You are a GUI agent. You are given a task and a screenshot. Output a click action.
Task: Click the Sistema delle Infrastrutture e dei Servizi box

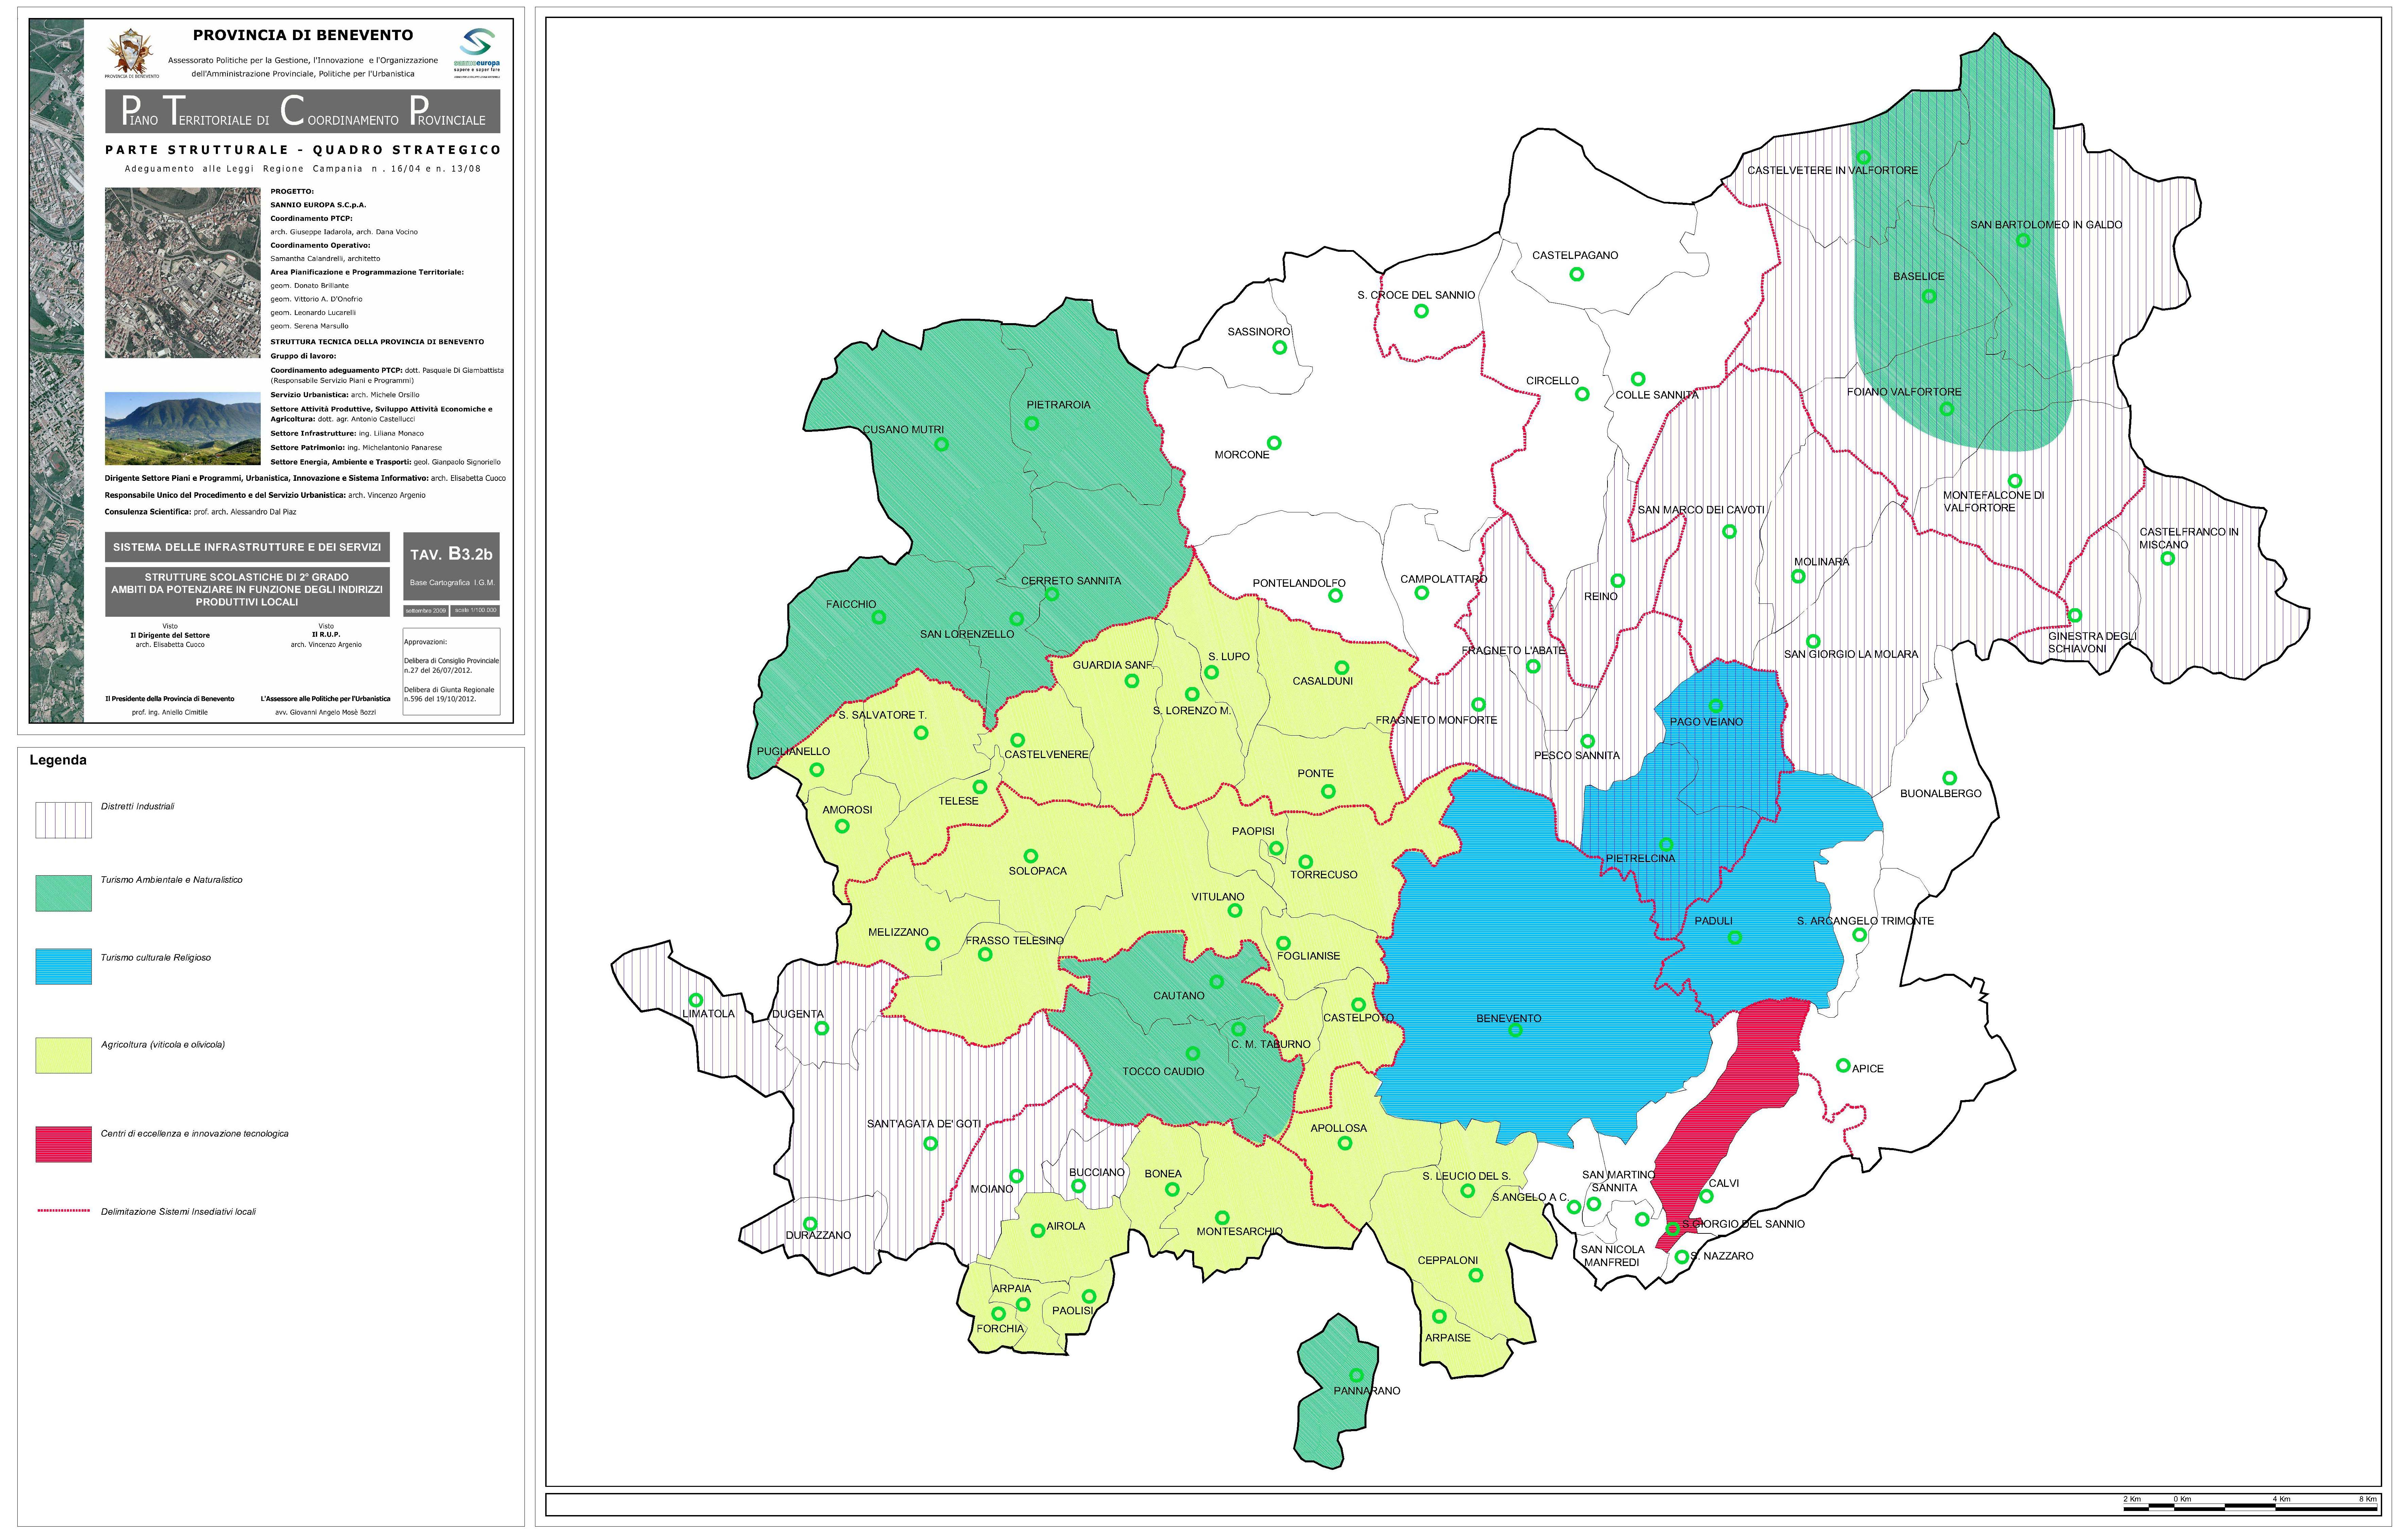247,547
